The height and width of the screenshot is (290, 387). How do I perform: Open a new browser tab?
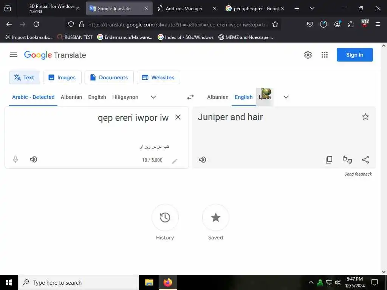click(x=297, y=9)
